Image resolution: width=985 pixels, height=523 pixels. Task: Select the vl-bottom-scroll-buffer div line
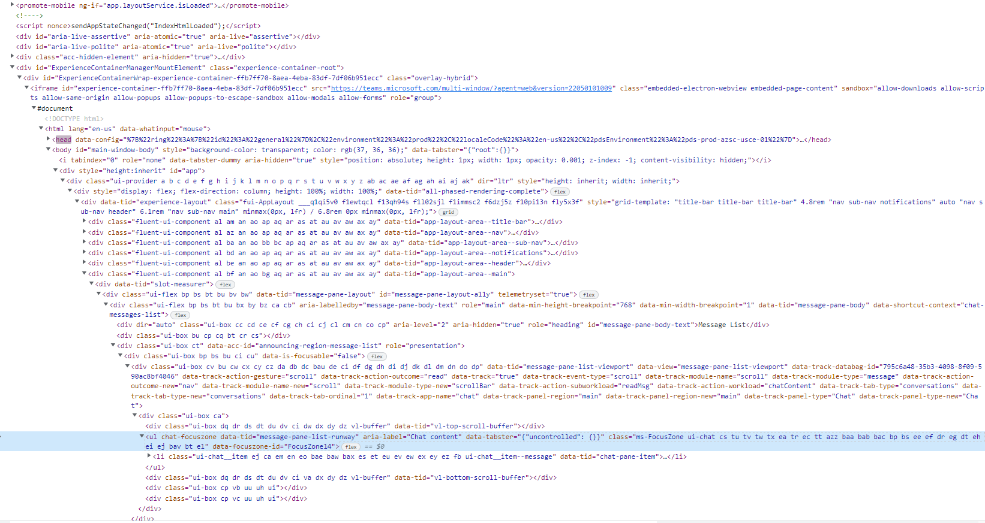(351, 477)
